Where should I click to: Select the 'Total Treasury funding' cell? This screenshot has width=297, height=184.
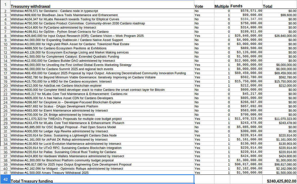click(102, 179)
